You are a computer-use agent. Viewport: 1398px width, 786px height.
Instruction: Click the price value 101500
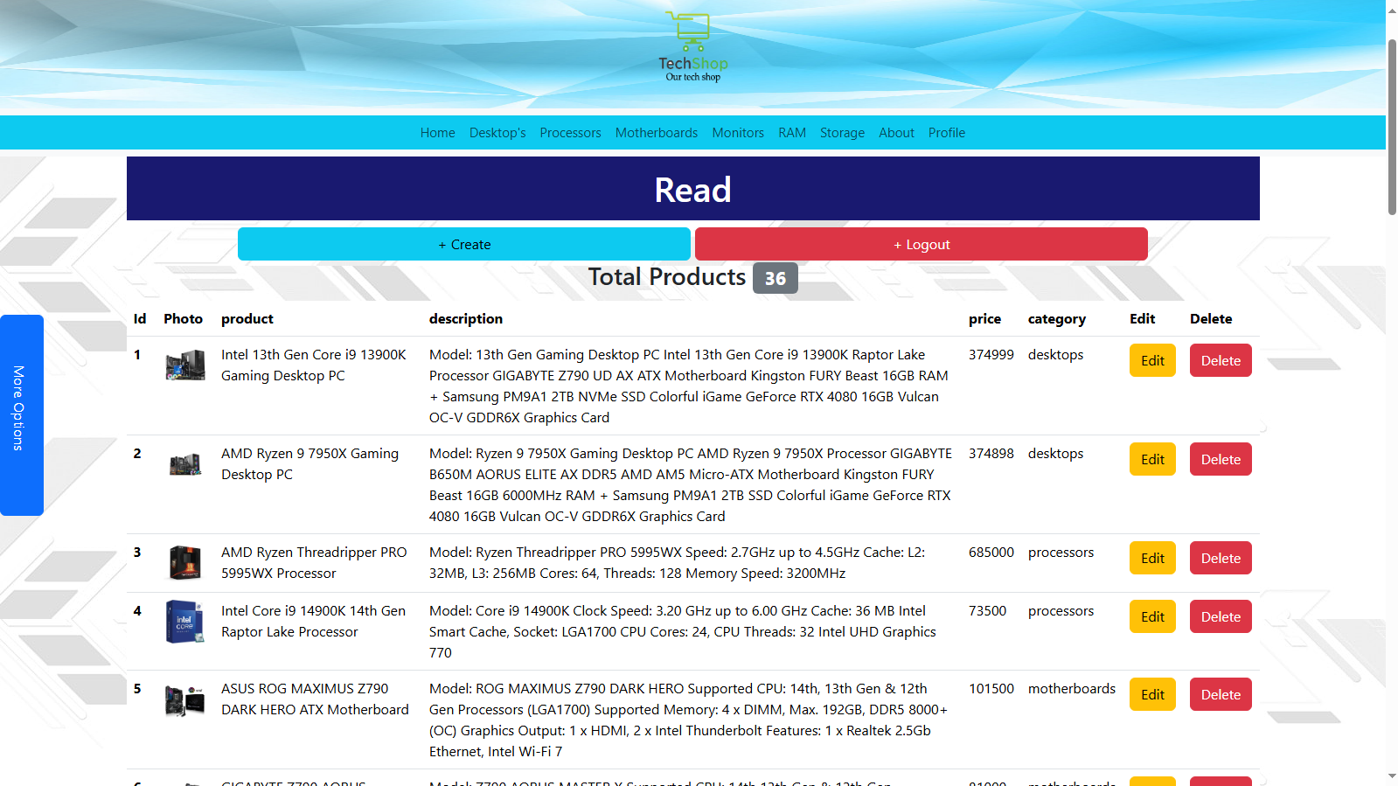point(991,688)
